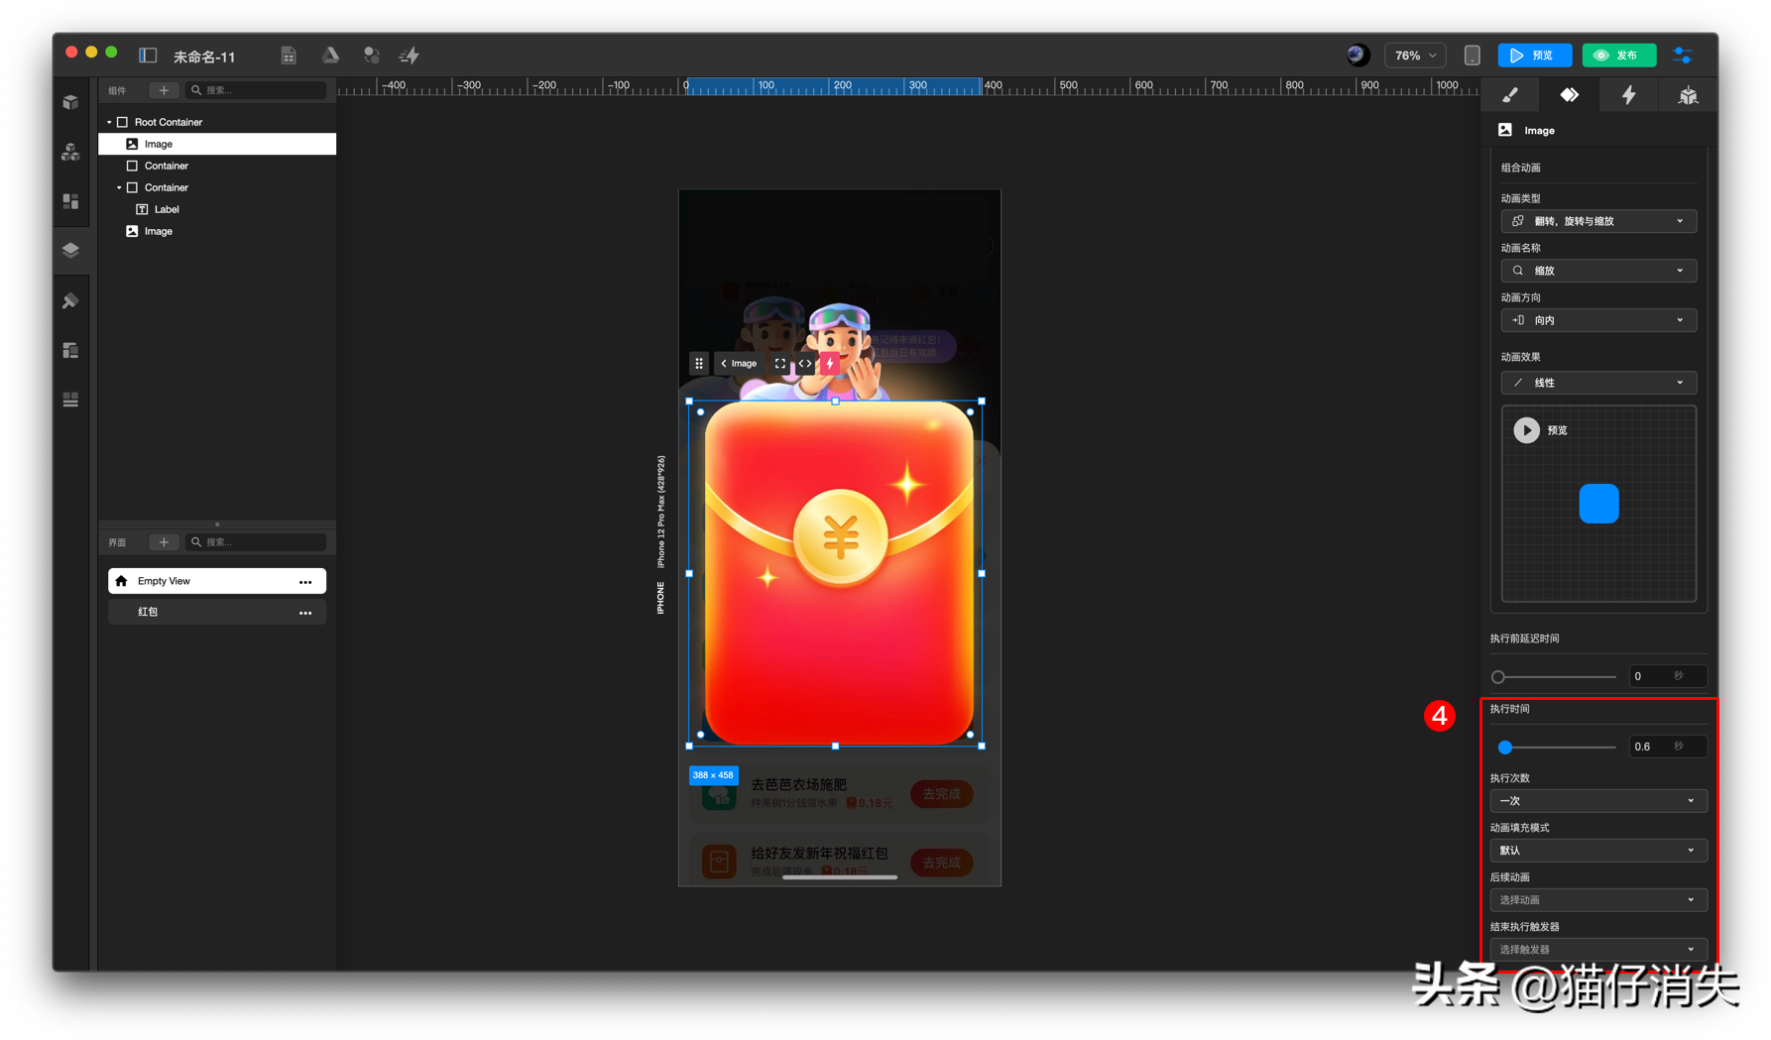The image size is (1771, 1040).
Task: Click the blue 预览 button
Action: [1534, 56]
